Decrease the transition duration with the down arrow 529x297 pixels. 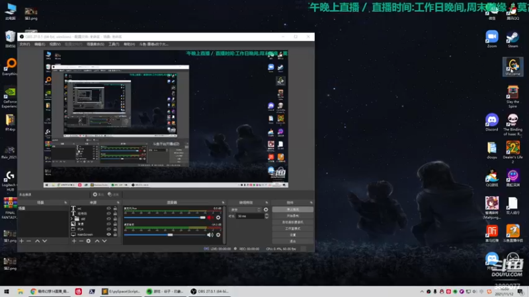266,218
